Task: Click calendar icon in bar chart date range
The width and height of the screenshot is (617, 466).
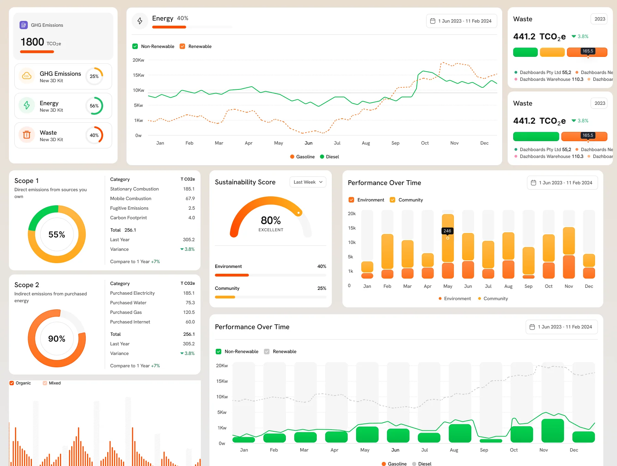Action: pyautogui.click(x=533, y=183)
